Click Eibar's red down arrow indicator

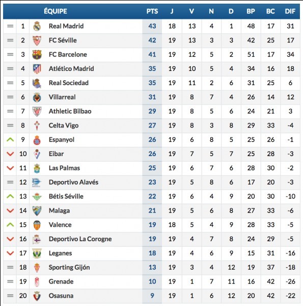pyautogui.click(x=10, y=154)
